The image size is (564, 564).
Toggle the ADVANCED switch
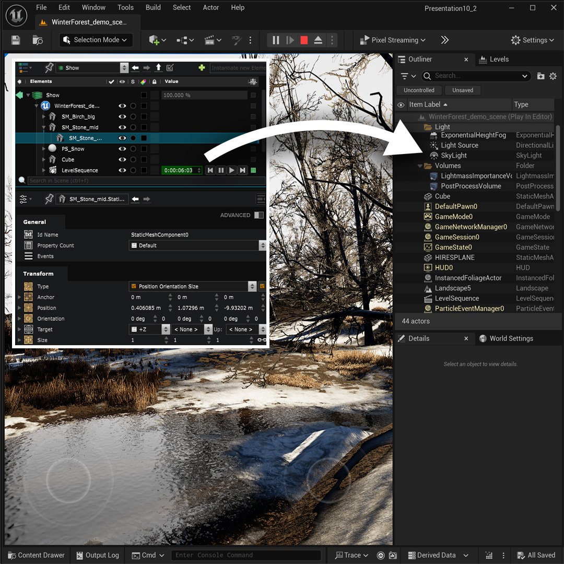(259, 215)
